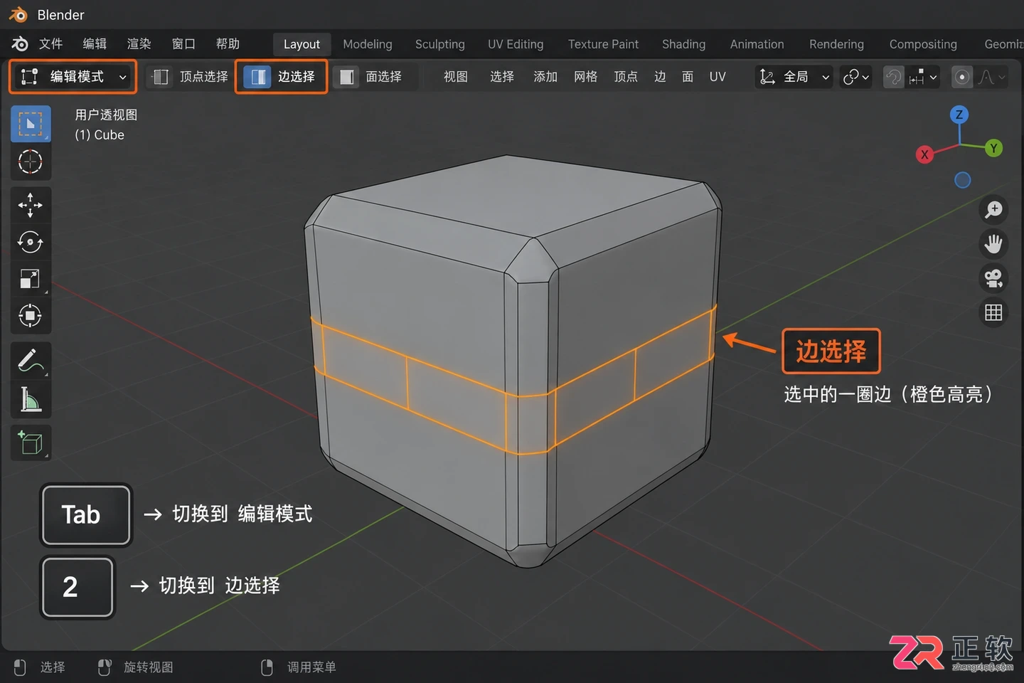Open the 帮助 menu
This screenshot has width=1024, height=683.
click(228, 44)
